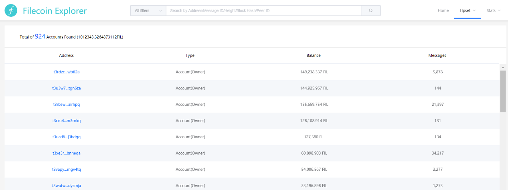The height and width of the screenshot is (190, 508).
Task: Click the Messages column header
Action: 437,56
